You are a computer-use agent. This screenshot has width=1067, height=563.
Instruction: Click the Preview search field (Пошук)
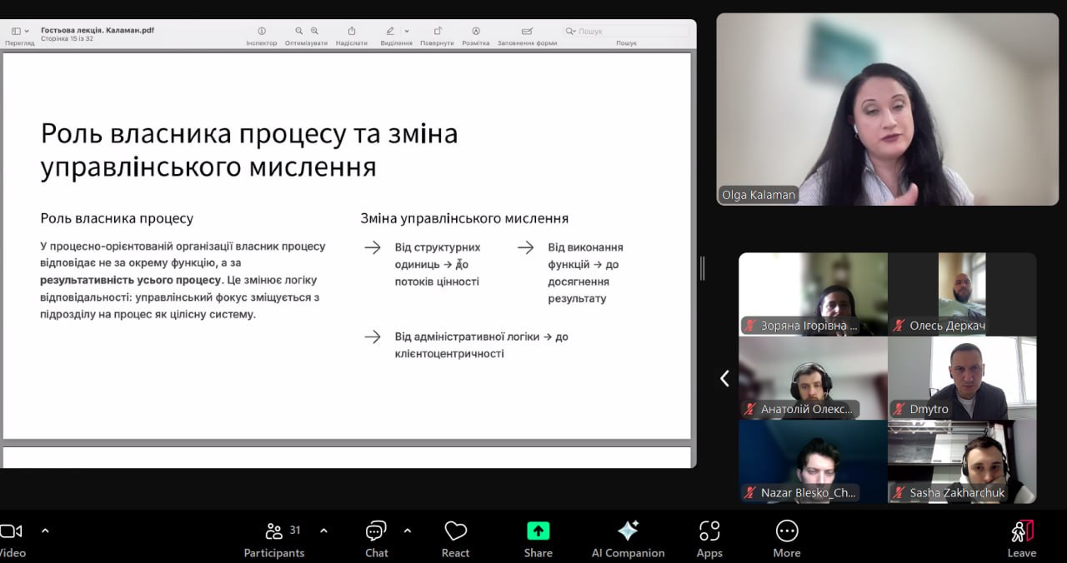[625, 31]
